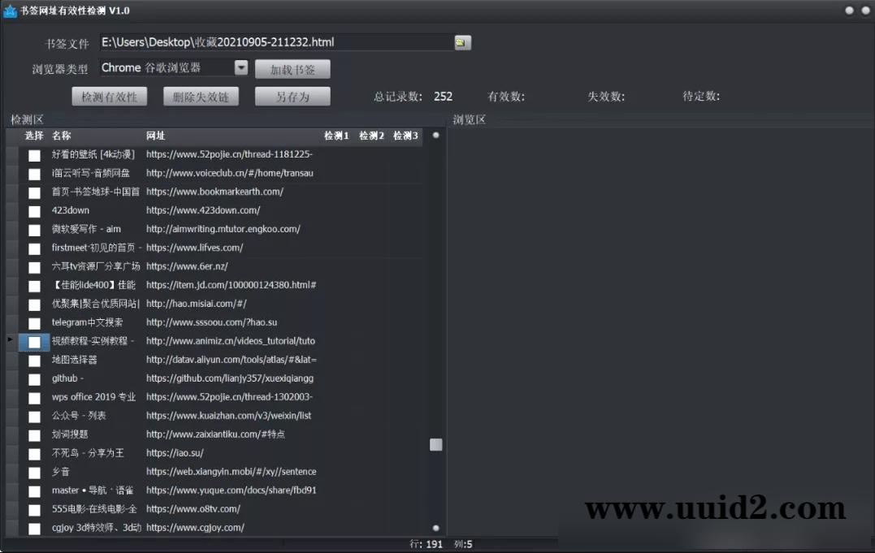Click the 删除失效链 button
Image resolution: width=875 pixels, height=553 pixels.
click(201, 96)
